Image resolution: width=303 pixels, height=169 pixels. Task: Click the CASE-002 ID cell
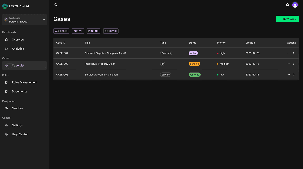62,64
